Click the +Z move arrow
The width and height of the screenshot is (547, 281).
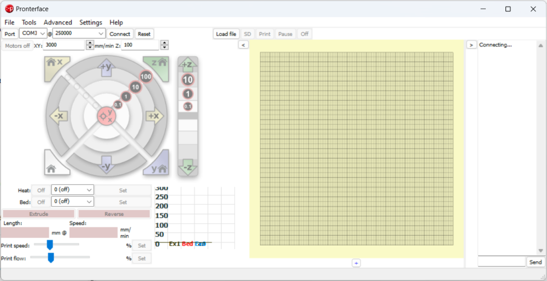click(x=188, y=64)
